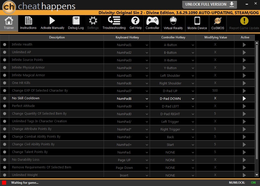The width and height of the screenshot is (260, 186).
Task: Activate the No Skill Cooldown play button
Action: pyautogui.click(x=244, y=99)
